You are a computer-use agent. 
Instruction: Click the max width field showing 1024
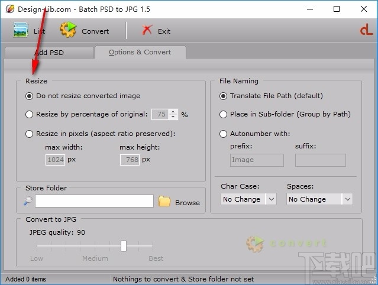55,160
